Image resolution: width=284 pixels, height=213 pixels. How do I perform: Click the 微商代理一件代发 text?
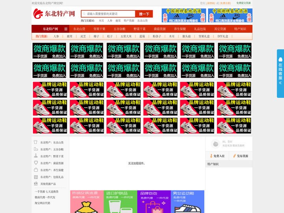(x=45, y=197)
